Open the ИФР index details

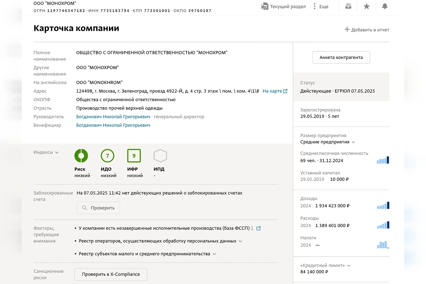click(134, 155)
